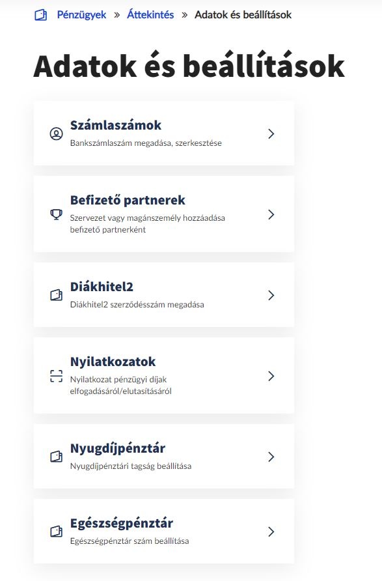Image resolution: width=382 pixels, height=581 pixels.
Task: Click the scan frame icon beside Nyilatkozatok
Action: 56,376
